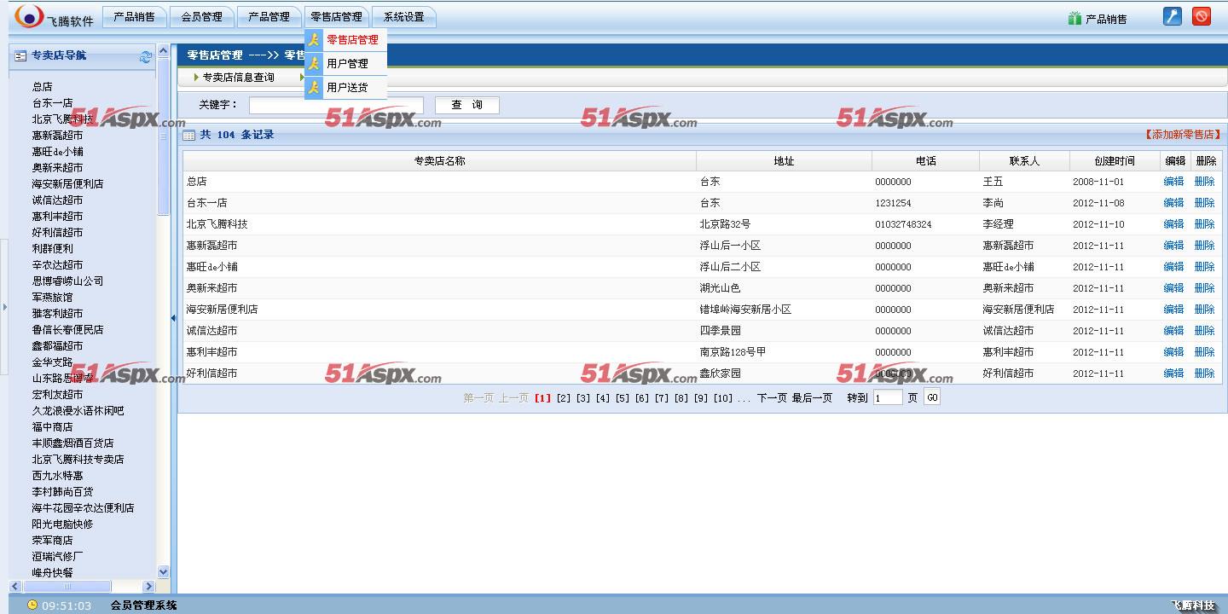Open the 系统设置 menu
Image resolution: width=1228 pixels, height=614 pixels.
[x=404, y=17]
